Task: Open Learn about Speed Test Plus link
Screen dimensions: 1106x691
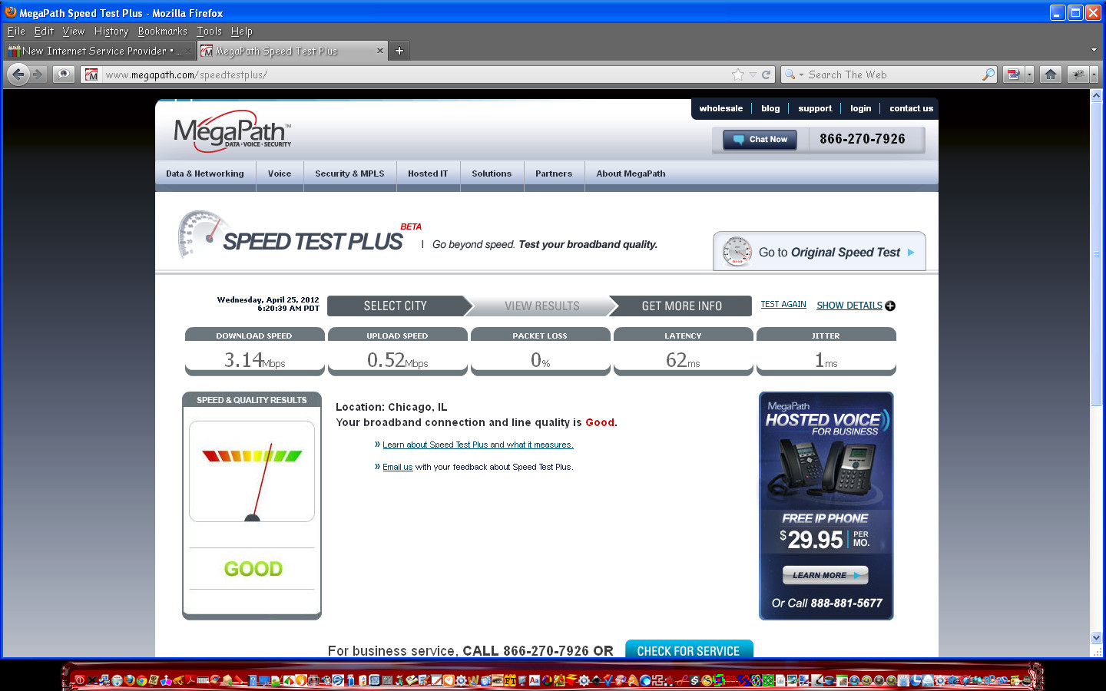Action: pos(478,445)
